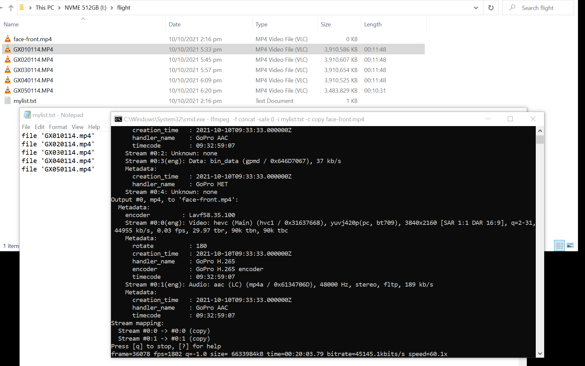Click Notepad line file 'GX050114.mp4'
This screenshot has height=366, width=585.
point(58,169)
